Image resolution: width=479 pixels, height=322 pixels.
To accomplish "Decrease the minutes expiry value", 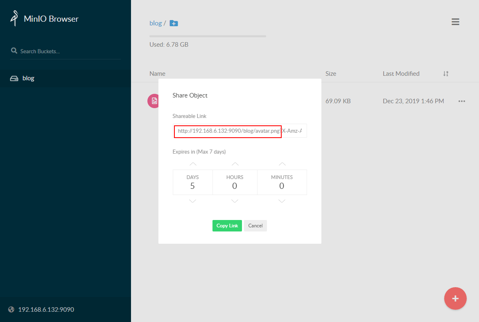I will (x=282, y=201).
